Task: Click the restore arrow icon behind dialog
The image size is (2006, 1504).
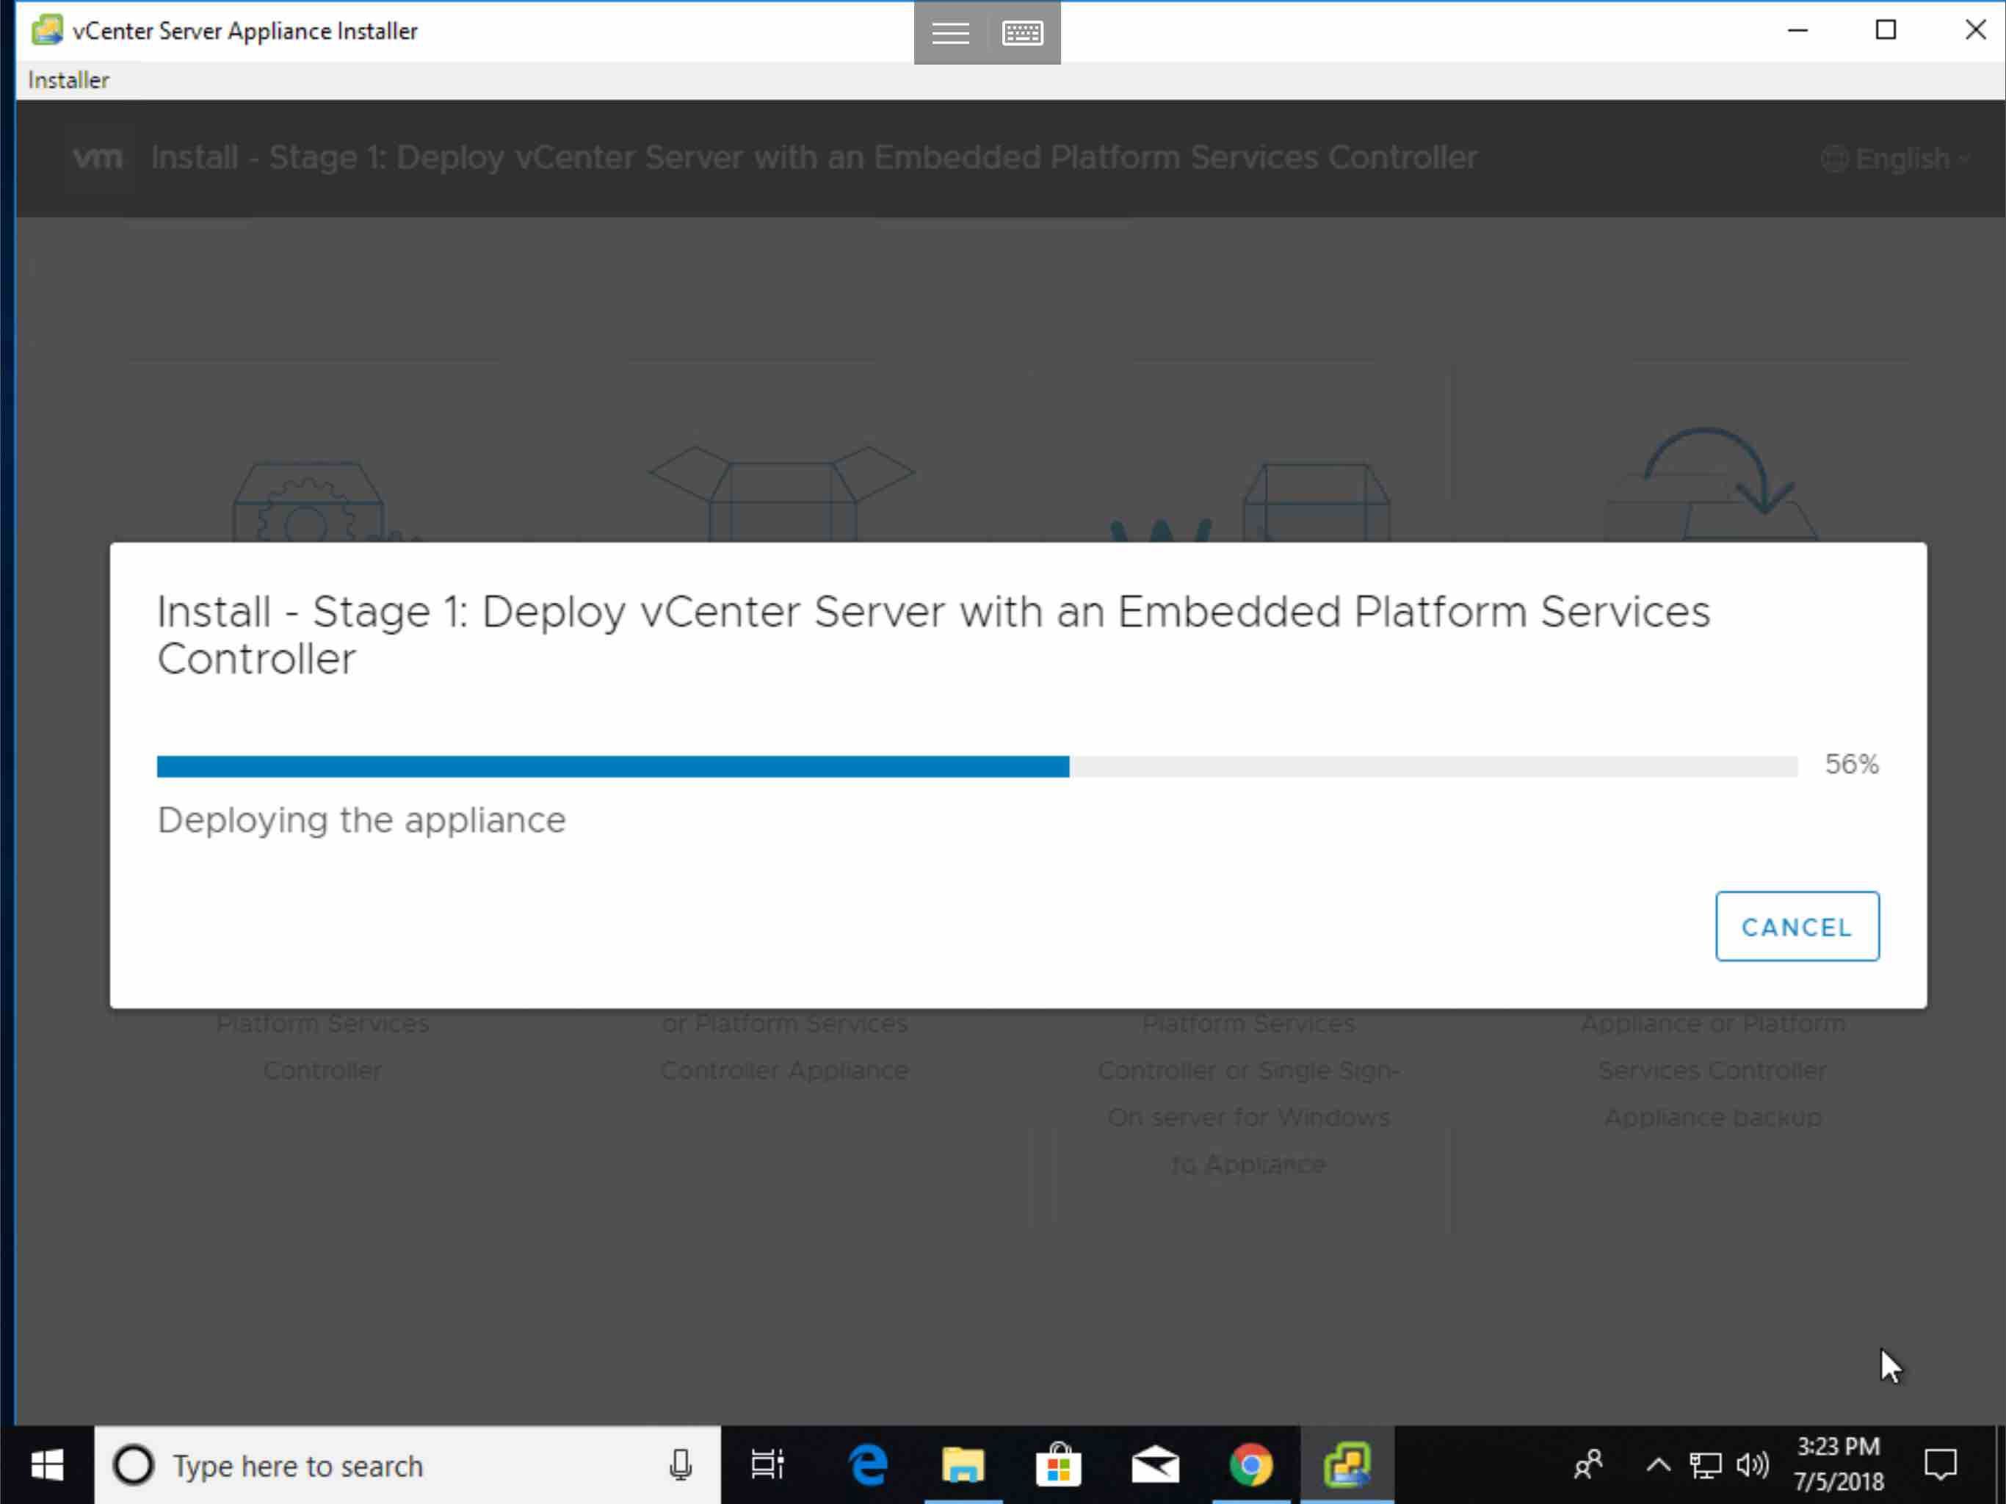Action: coord(1712,482)
